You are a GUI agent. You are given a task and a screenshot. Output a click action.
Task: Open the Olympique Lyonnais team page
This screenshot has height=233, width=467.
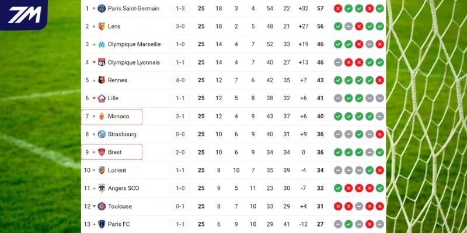pyautogui.click(x=132, y=62)
